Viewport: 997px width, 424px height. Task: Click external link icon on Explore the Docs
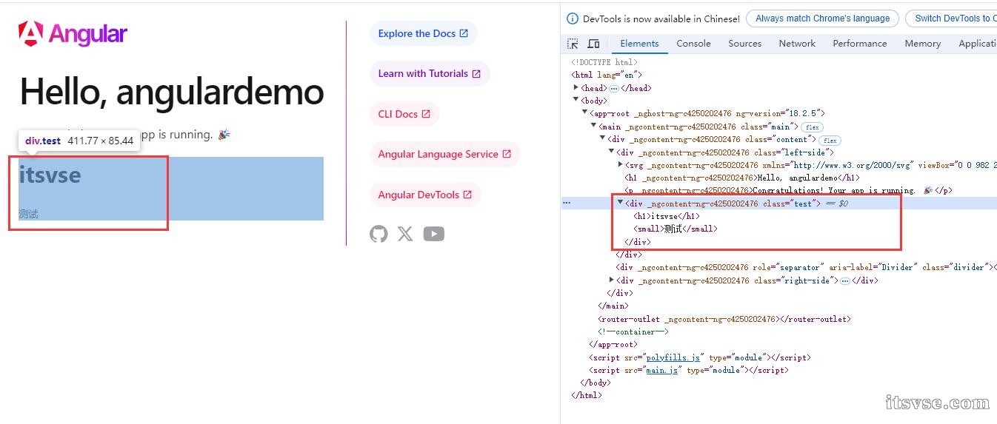point(464,33)
